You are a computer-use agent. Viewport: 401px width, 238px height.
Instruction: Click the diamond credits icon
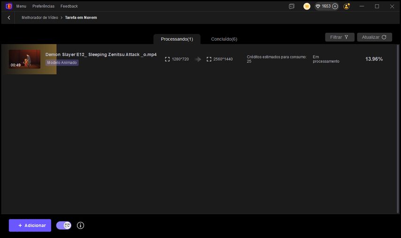(318, 7)
